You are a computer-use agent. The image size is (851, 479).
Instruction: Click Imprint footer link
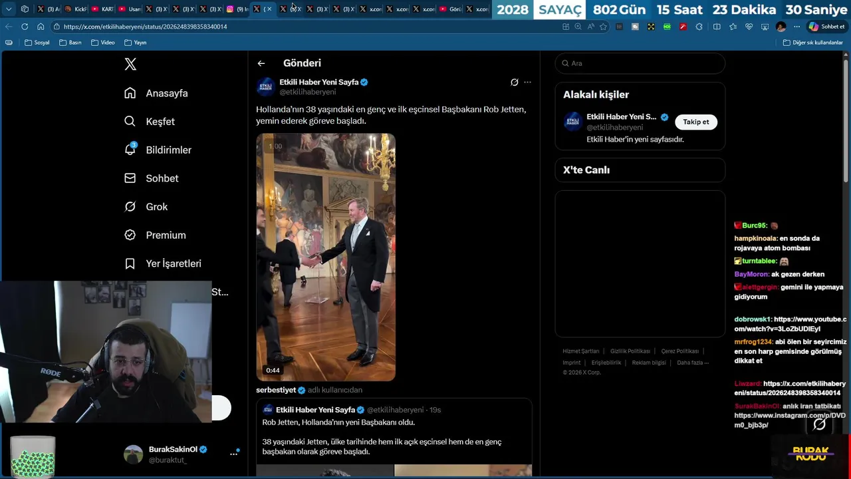(572, 363)
